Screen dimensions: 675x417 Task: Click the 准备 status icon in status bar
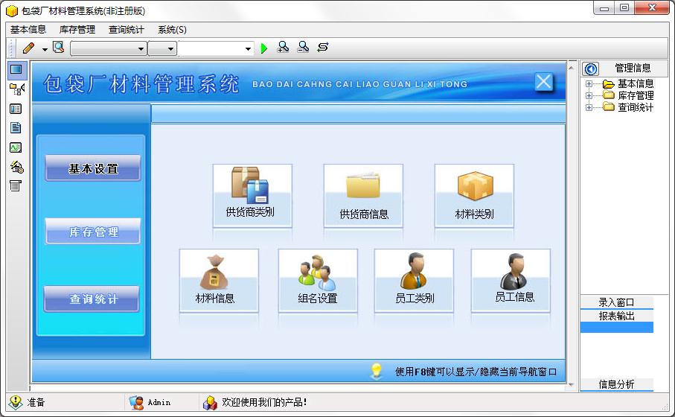[16, 402]
